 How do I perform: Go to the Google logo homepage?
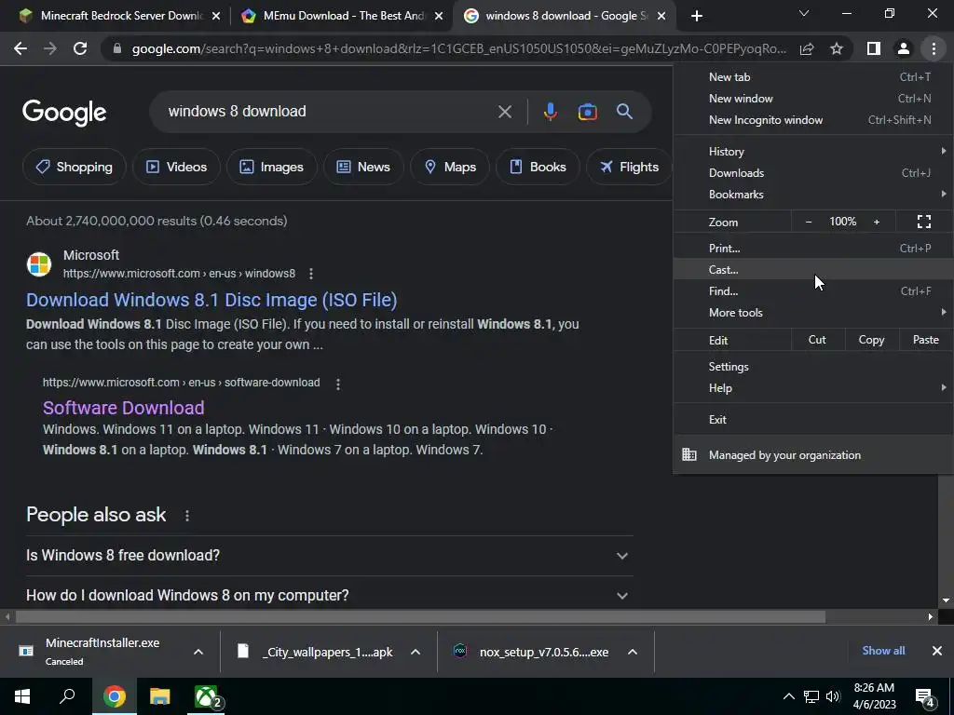[x=64, y=113]
